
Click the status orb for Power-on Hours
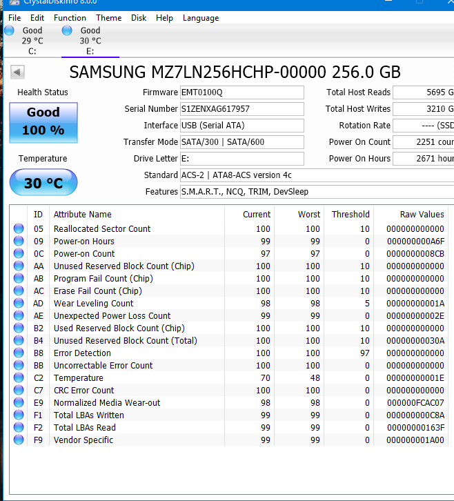19,242
